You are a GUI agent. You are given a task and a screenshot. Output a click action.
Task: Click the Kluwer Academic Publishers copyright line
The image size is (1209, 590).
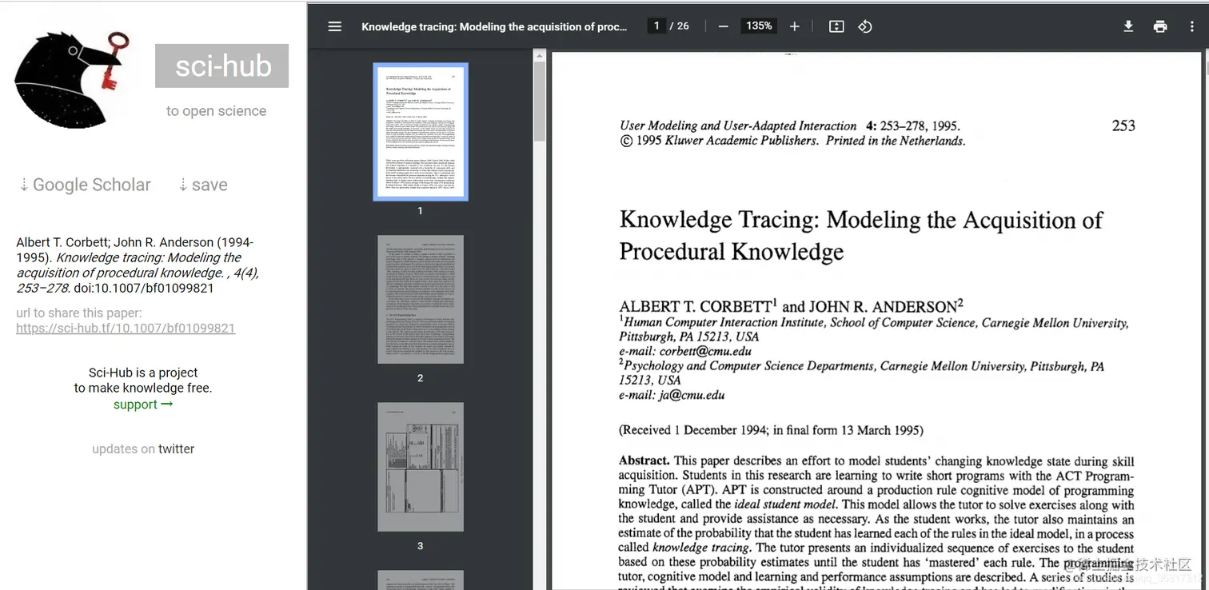[x=792, y=141]
